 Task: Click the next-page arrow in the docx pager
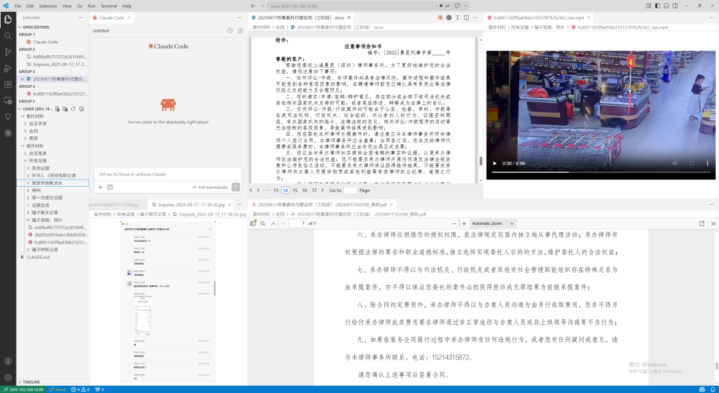322,190
